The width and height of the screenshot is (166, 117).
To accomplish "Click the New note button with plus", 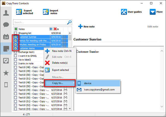I will [x=86, y=27].
